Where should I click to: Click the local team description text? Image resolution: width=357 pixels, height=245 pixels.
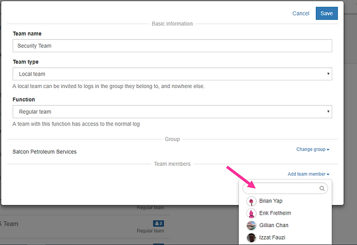coord(108,86)
